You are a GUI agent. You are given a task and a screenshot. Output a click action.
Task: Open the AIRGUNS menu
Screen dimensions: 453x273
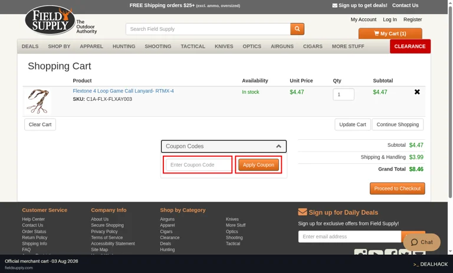pos(283,46)
